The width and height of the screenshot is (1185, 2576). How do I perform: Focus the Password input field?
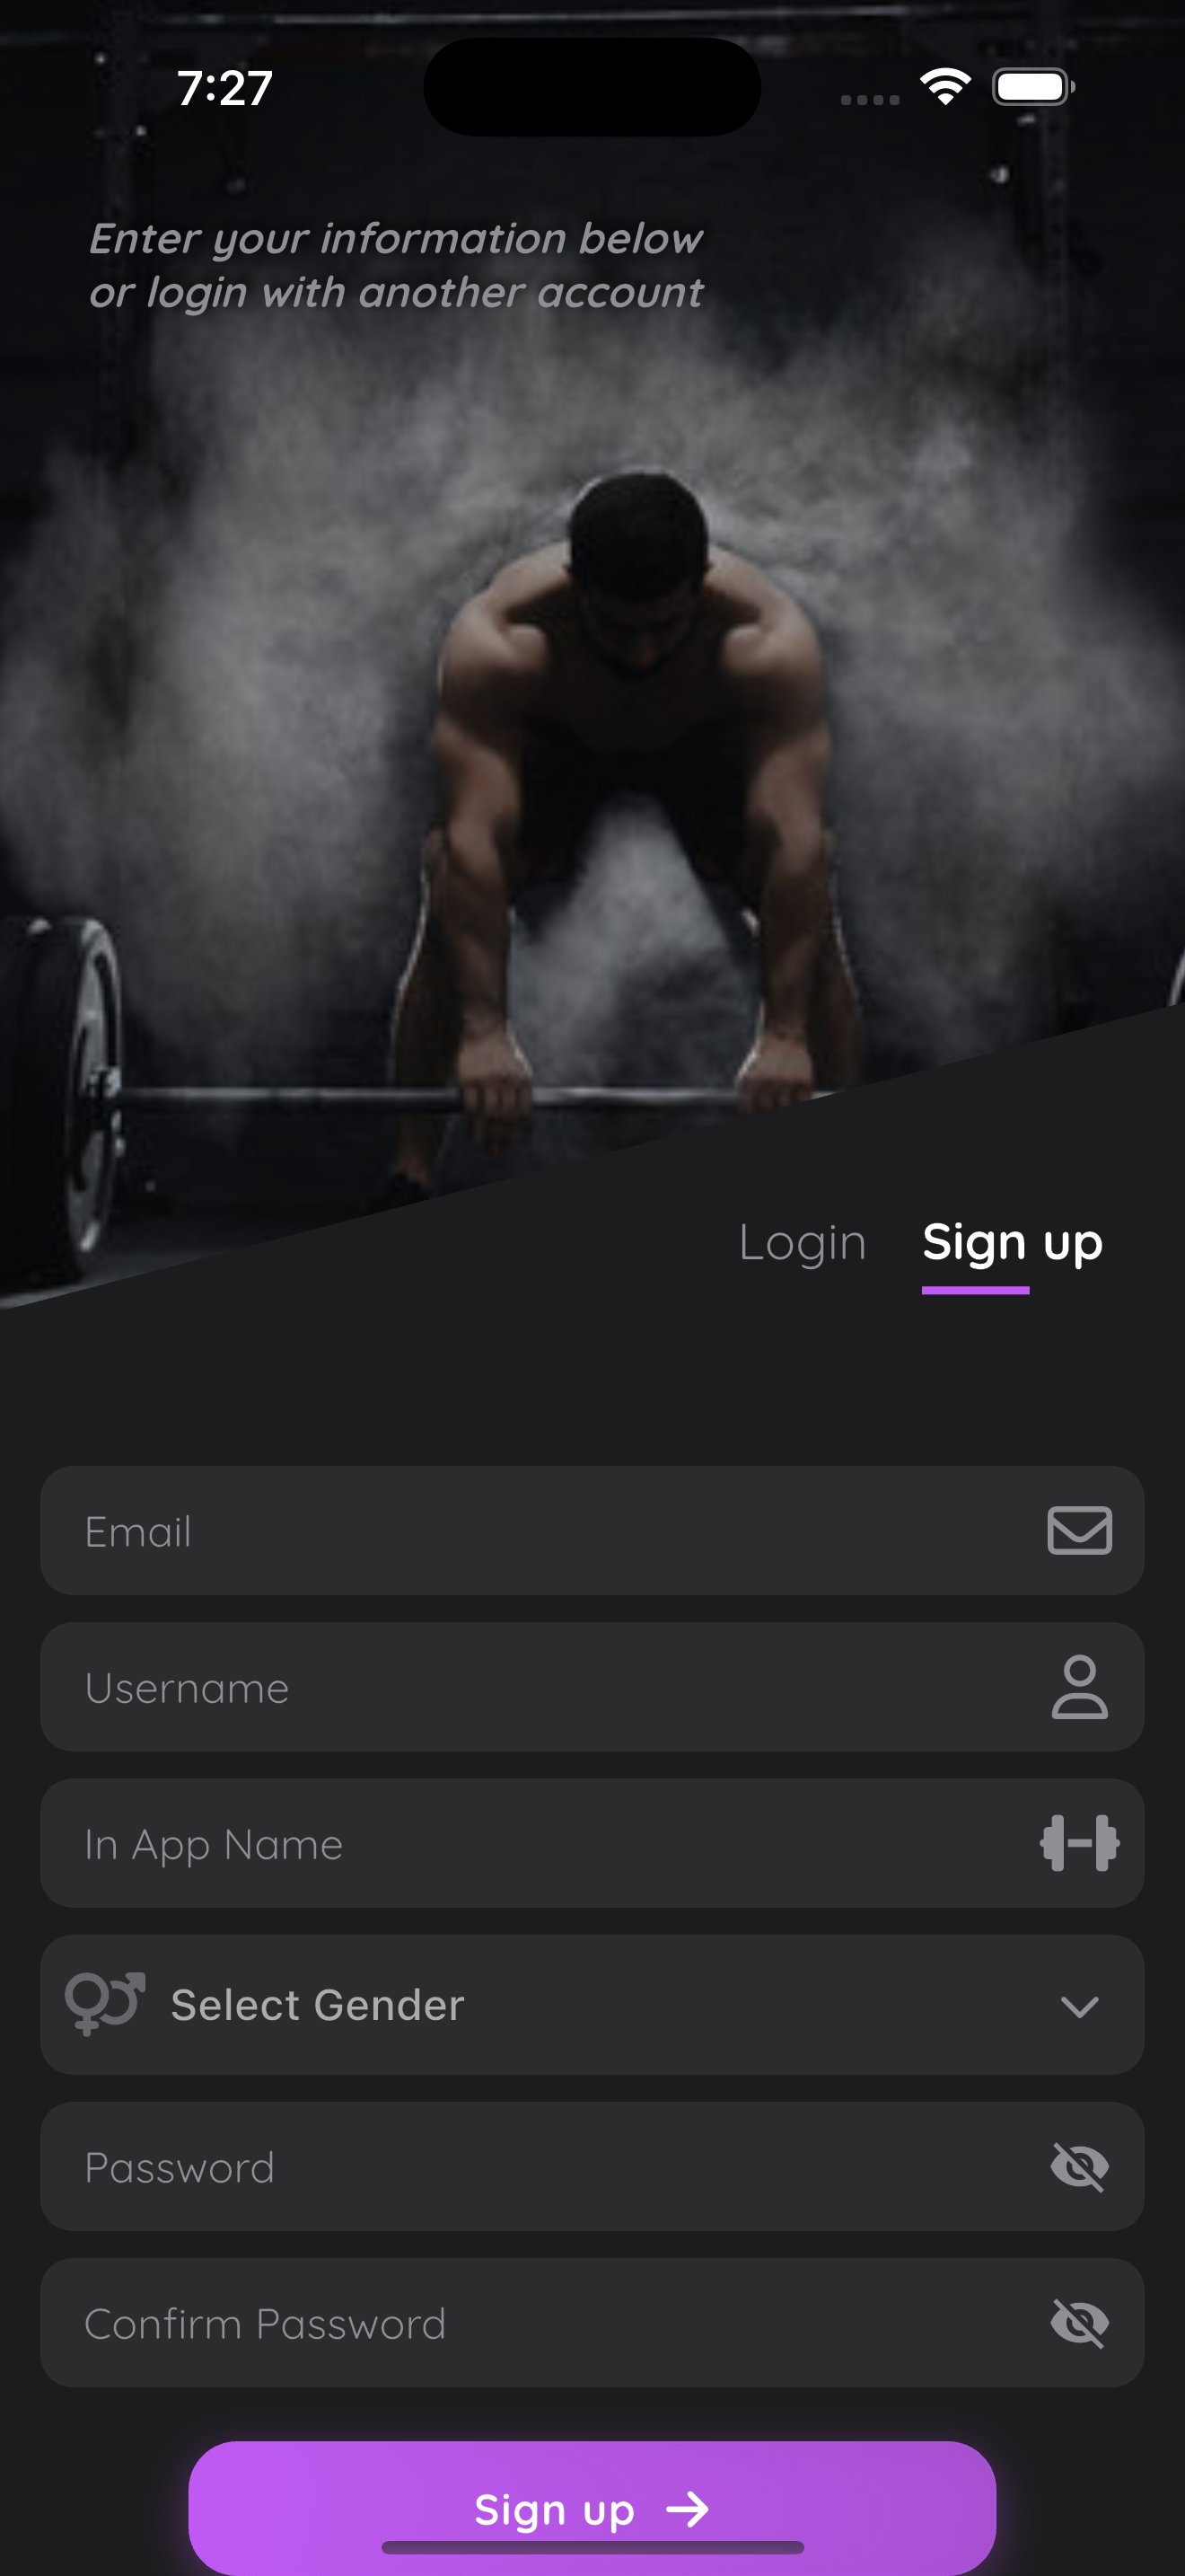click(x=592, y=2166)
